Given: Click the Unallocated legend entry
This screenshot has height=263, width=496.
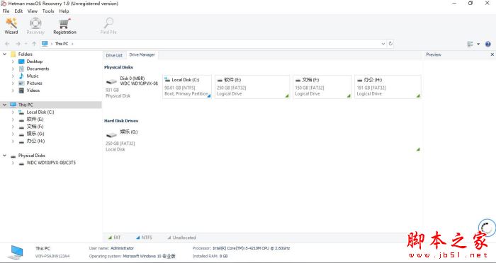Looking at the screenshot, I should pyautogui.click(x=181, y=238).
